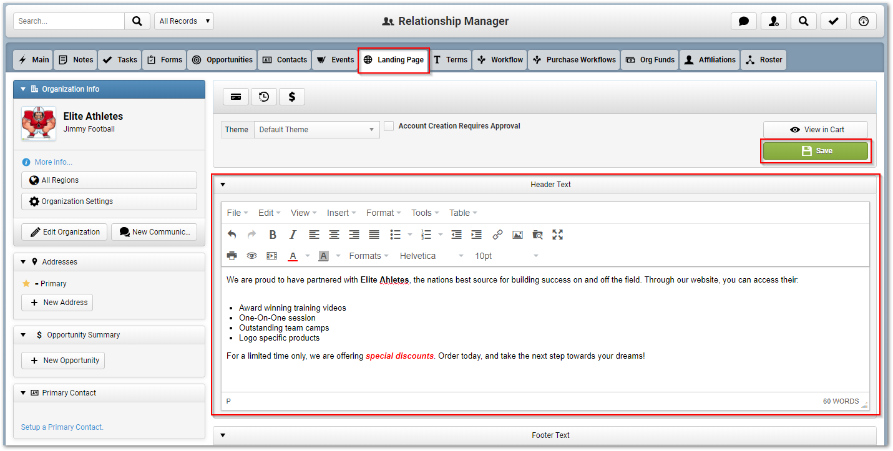893x451 pixels.
Task: Apply the red text color button
Action: tap(293, 256)
